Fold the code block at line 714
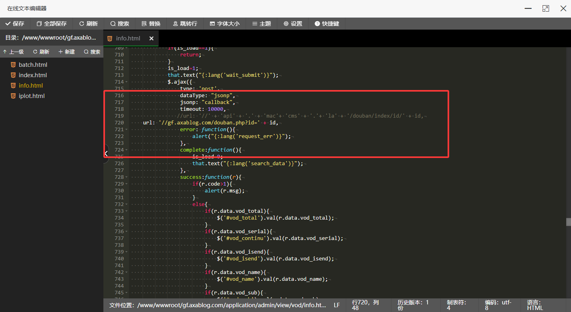This screenshot has height=312, width=571. 127,82
